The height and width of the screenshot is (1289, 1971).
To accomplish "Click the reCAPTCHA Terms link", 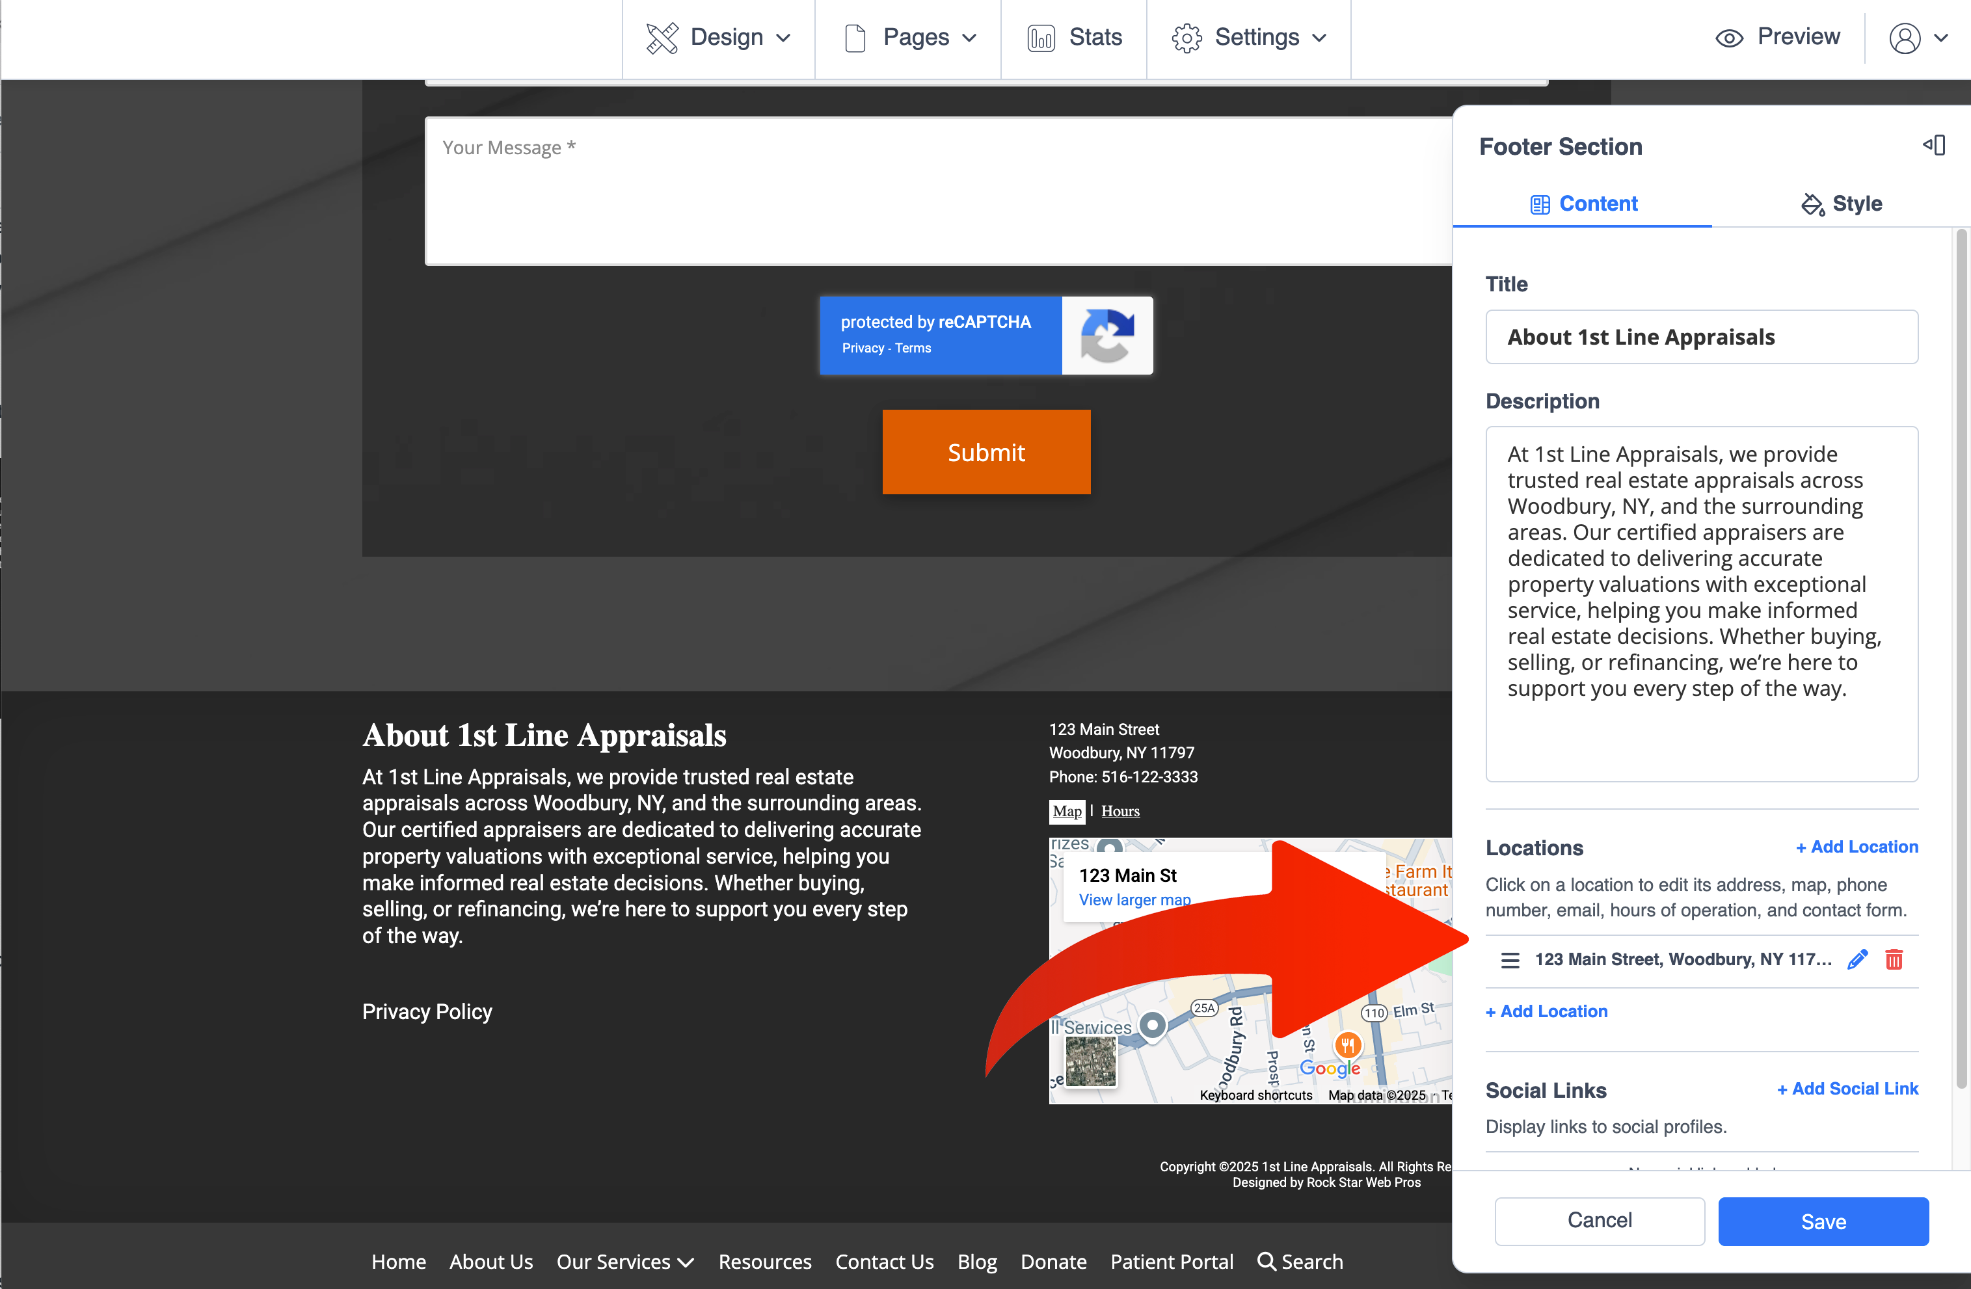I will [913, 349].
